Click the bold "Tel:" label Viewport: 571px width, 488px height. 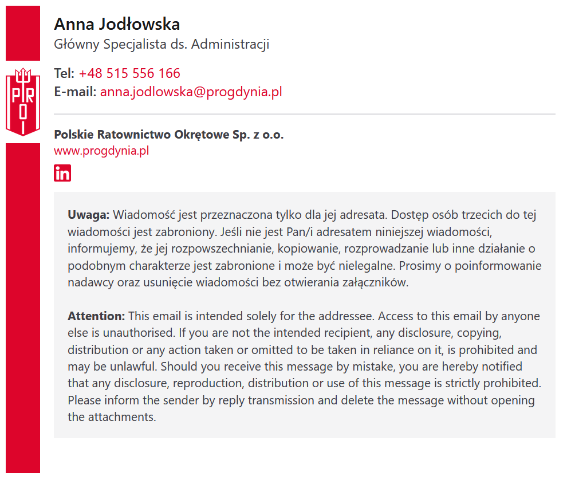pyautogui.click(x=64, y=73)
